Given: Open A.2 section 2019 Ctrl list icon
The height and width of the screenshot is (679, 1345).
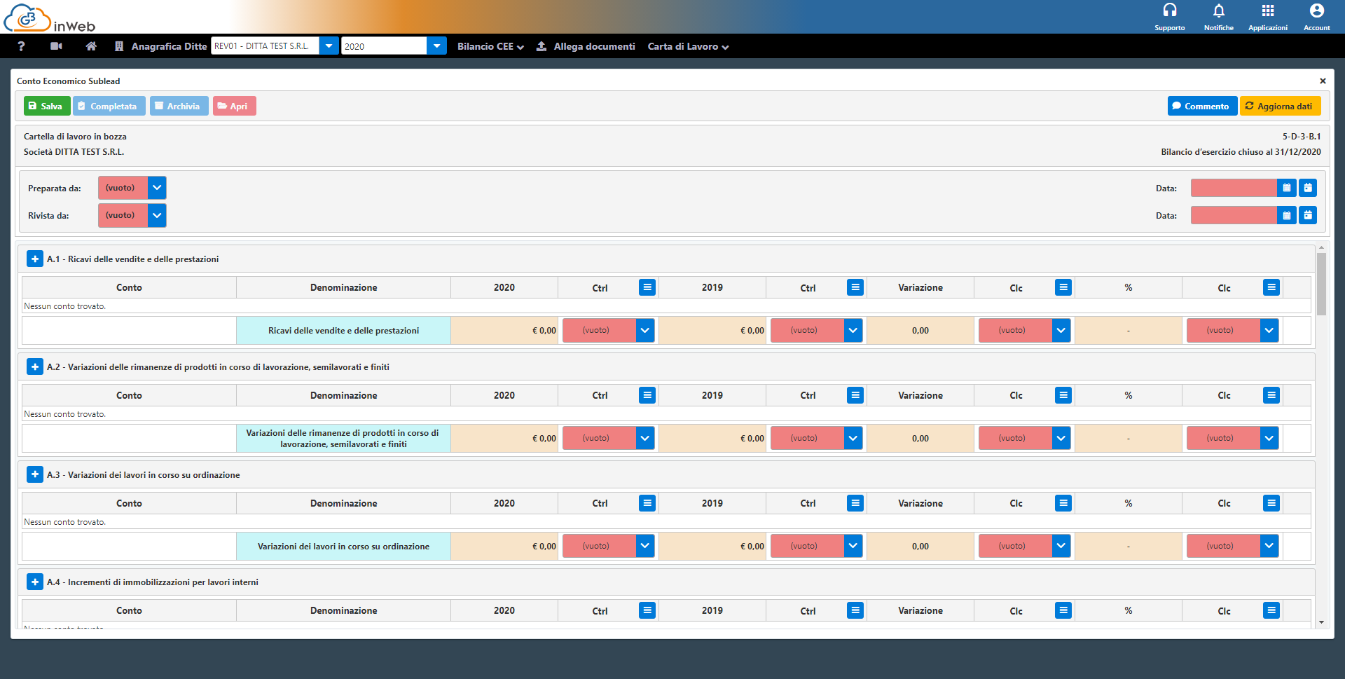Looking at the screenshot, I should [855, 395].
